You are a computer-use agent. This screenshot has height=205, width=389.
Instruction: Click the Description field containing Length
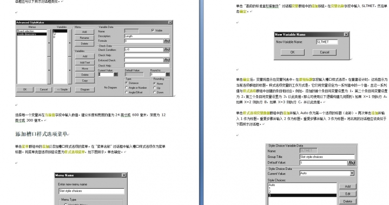coord(147,36)
